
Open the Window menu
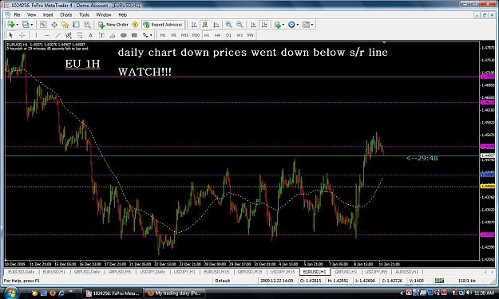[104, 14]
